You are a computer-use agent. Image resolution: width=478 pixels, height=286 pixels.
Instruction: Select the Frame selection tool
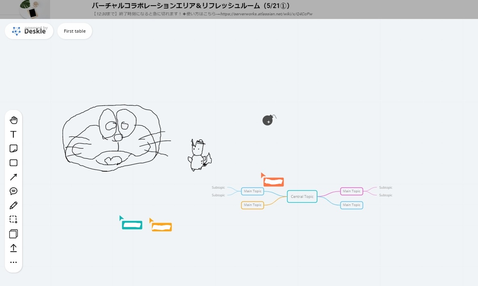pos(14,219)
